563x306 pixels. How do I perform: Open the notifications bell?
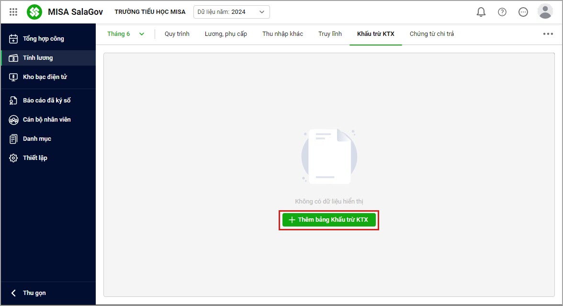[481, 12]
